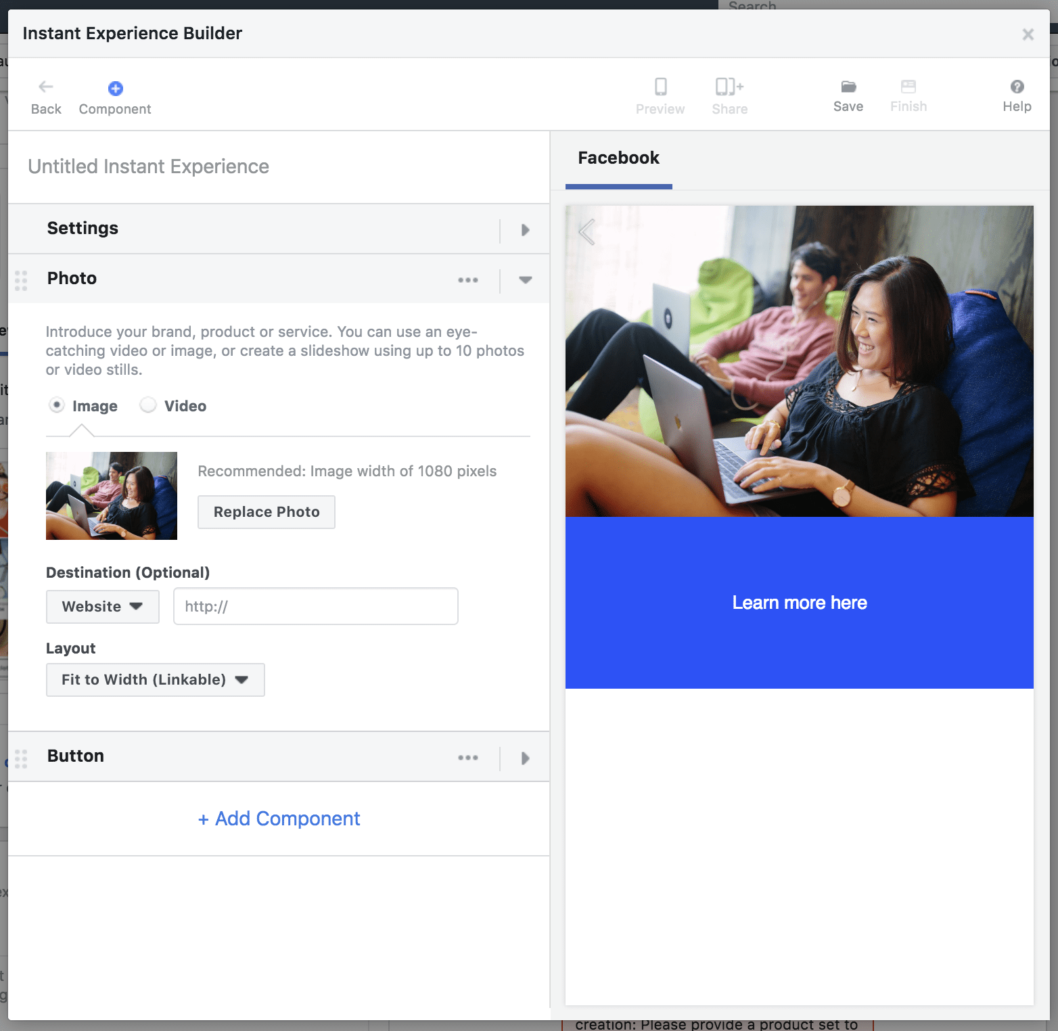
Task: Open the Fit to Width layout dropdown
Action: click(x=155, y=680)
